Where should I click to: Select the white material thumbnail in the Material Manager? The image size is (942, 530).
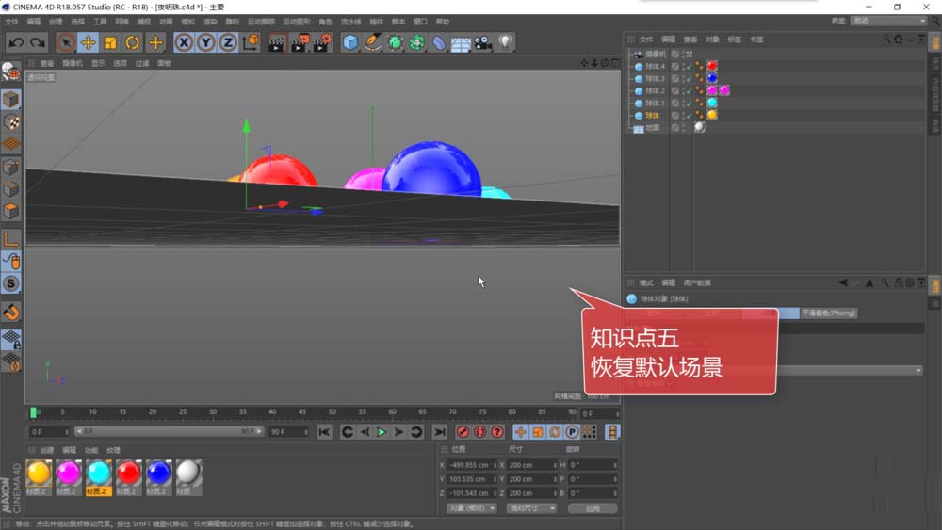click(188, 473)
